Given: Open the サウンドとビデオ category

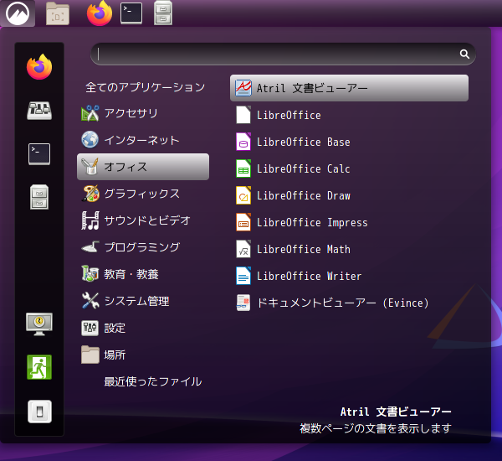Looking at the screenshot, I should [143, 220].
